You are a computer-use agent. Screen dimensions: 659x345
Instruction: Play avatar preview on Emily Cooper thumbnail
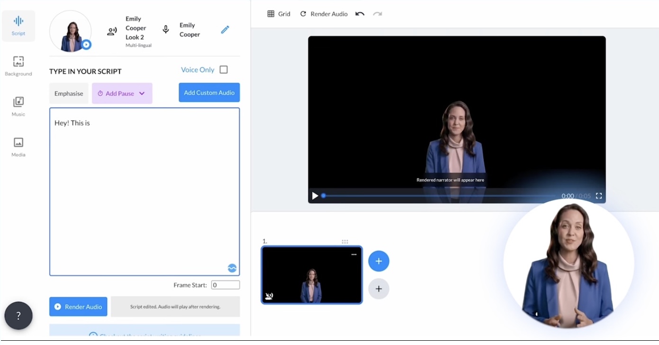pos(86,45)
